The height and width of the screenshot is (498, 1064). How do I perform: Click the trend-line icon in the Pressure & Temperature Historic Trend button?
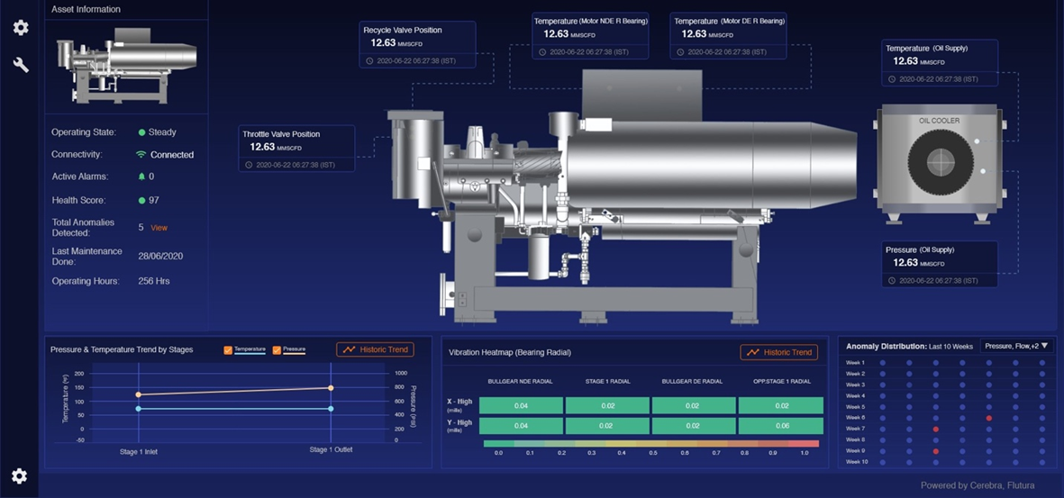click(x=350, y=349)
